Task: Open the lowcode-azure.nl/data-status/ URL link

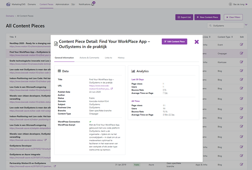Action: click(x=26, y=140)
